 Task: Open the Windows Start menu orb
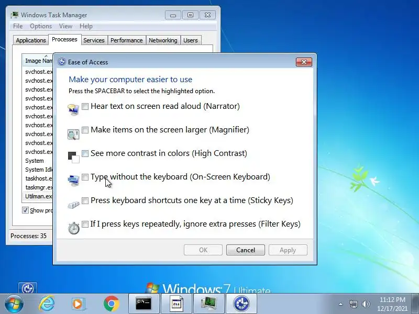pos(14,304)
